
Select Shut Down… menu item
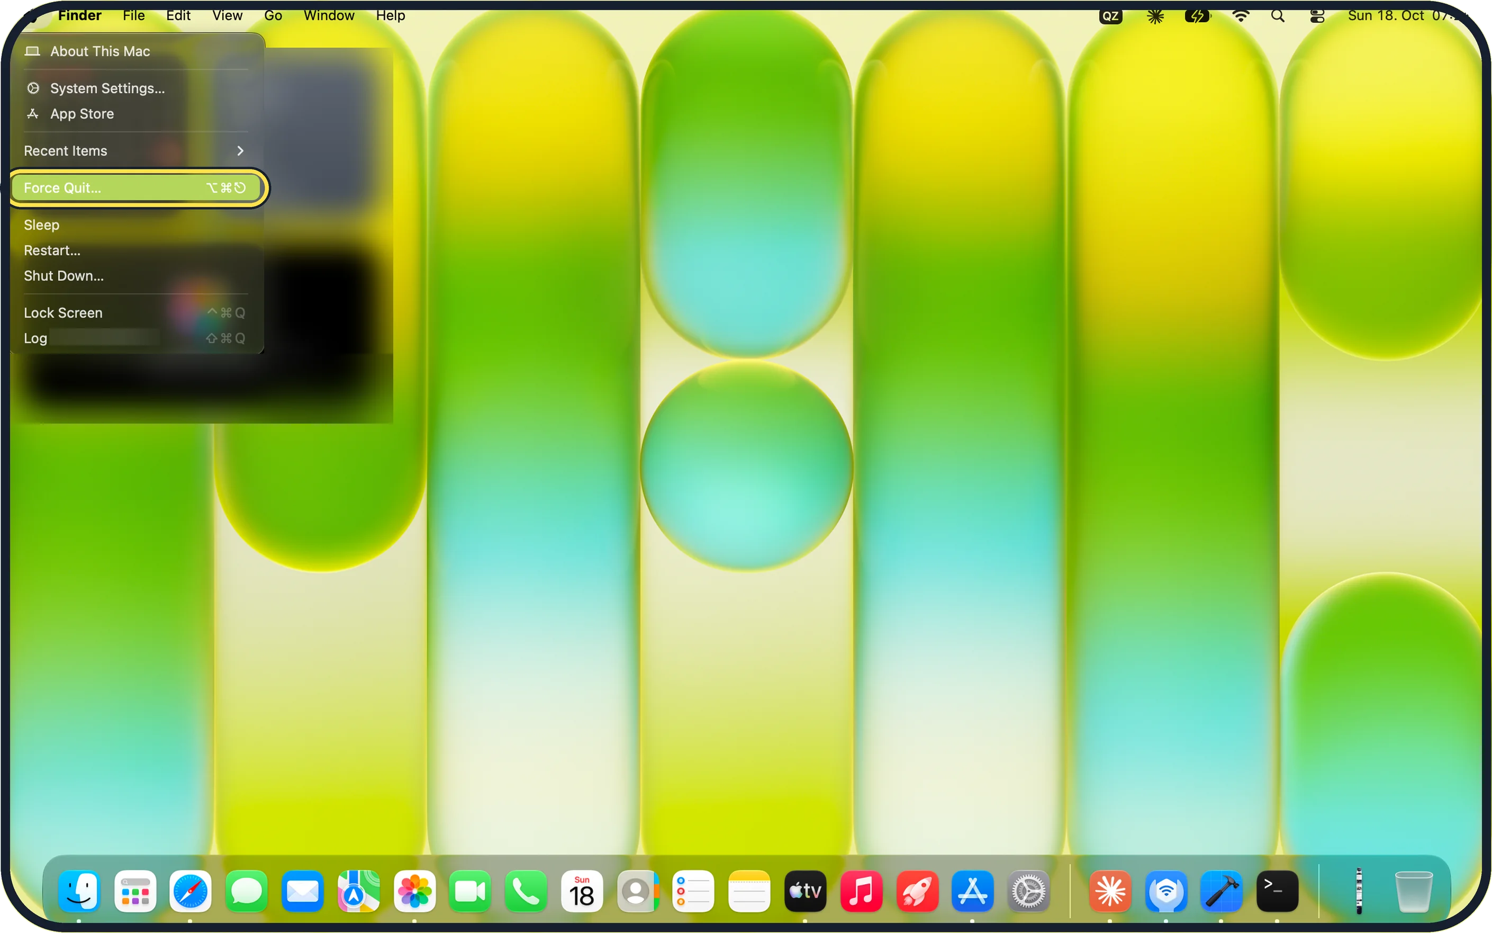coord(135,276)
